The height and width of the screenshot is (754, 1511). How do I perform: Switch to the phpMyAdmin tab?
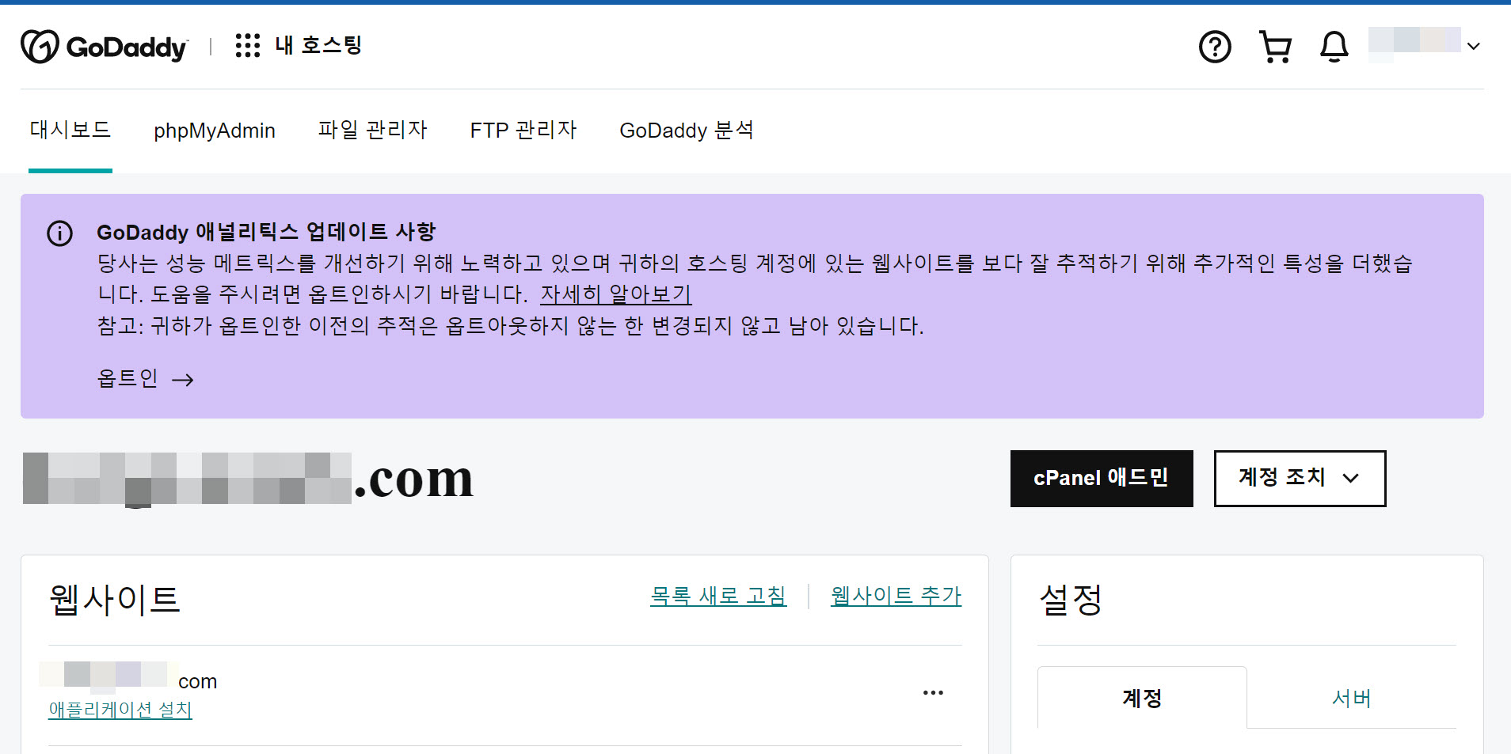(x=215, y=130)
